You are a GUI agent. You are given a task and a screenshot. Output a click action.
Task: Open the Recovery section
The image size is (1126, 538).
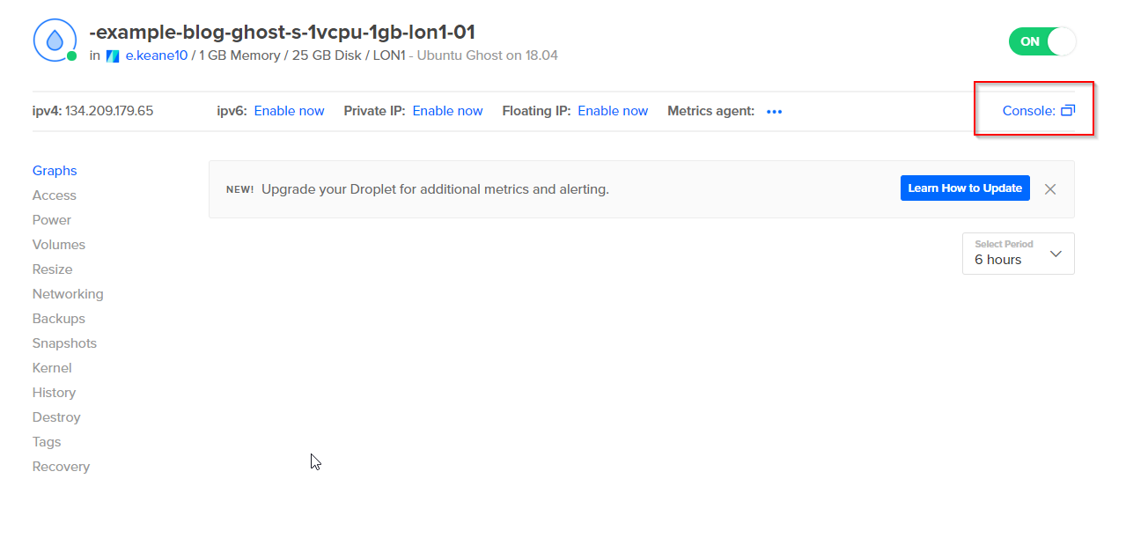61,467
